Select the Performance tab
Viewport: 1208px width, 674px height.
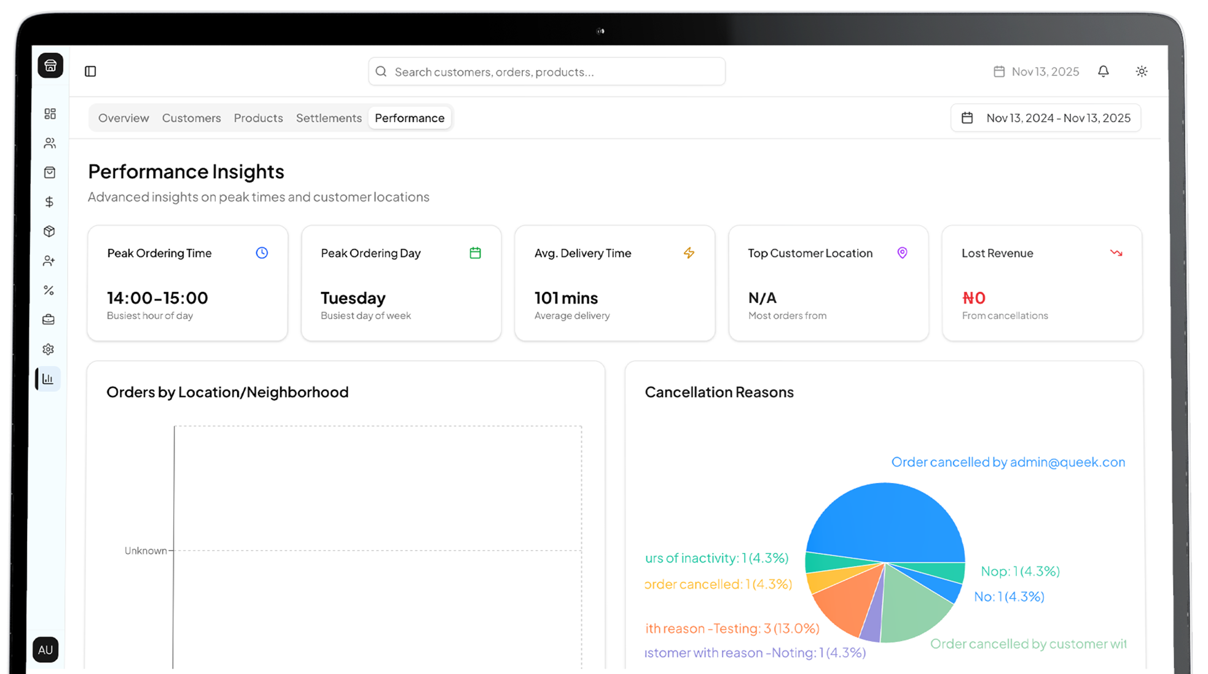pyautogui.click(x=409, y=118)
